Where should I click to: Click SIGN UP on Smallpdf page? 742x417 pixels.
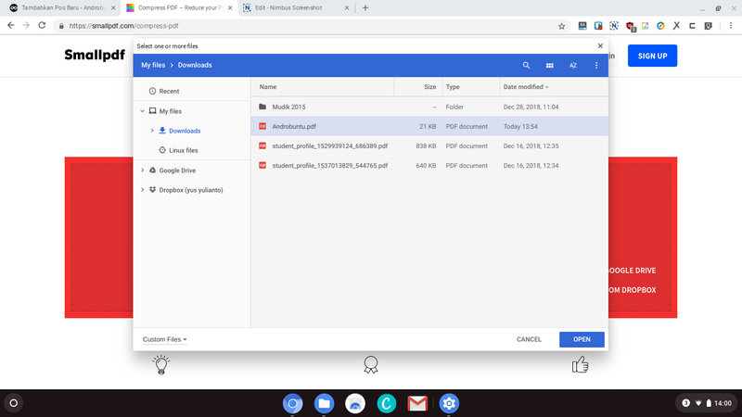click(652, 56)
